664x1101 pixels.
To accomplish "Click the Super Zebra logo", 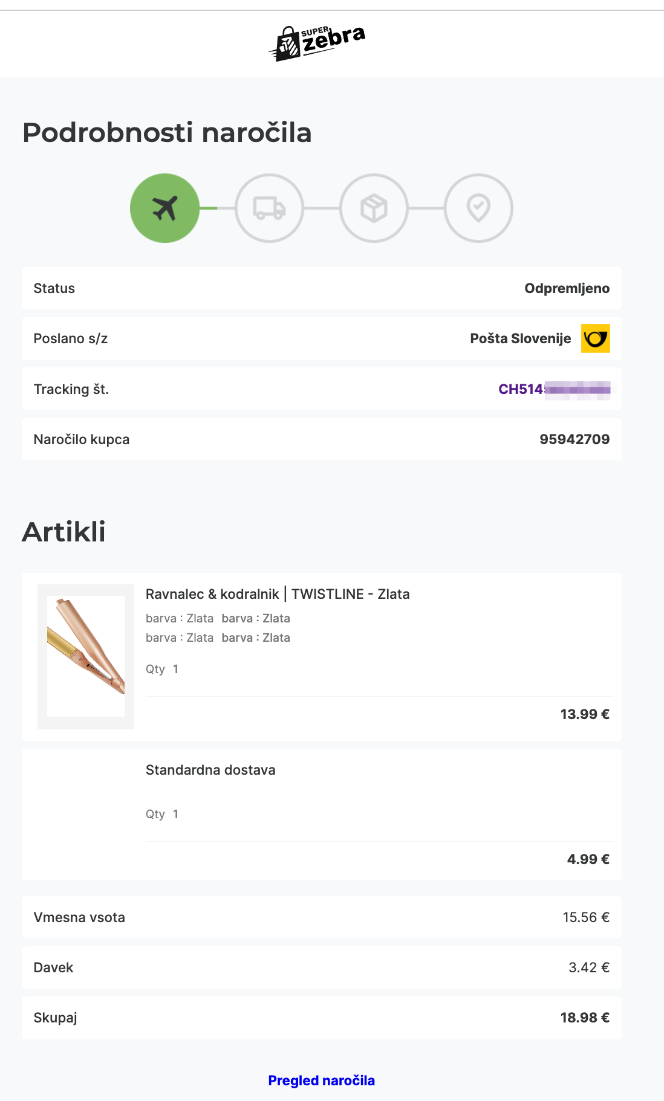I will click(x=317, y=42).
